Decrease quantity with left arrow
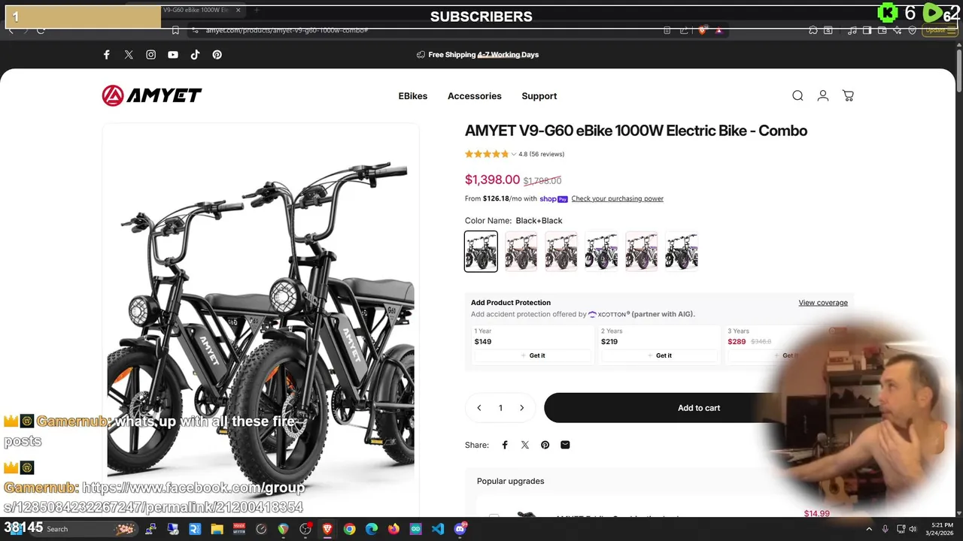963x541 pixels. click(x=479, y=408)
